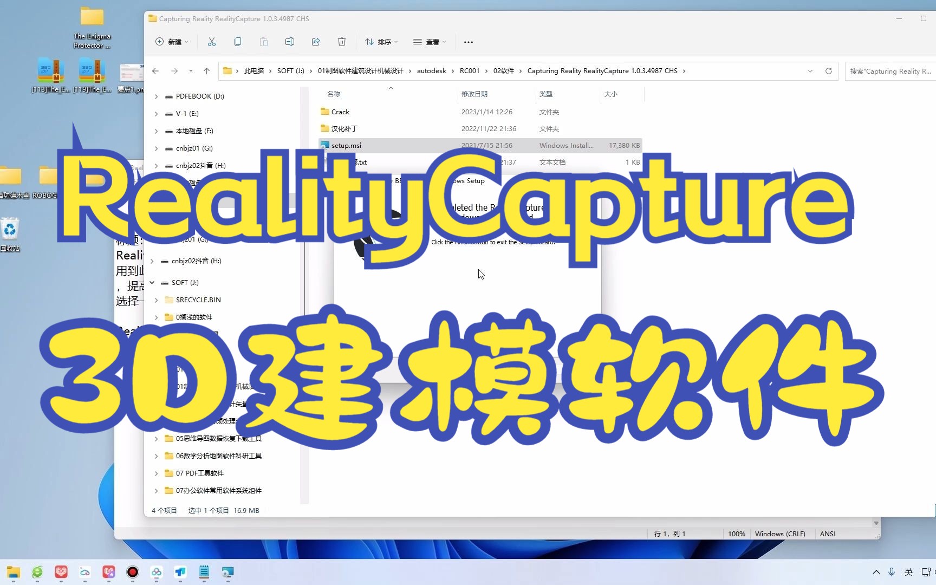The image size is (936, 585).
Task: Click the Delete trash icon in toolbar
Action: tap(342, 42)
